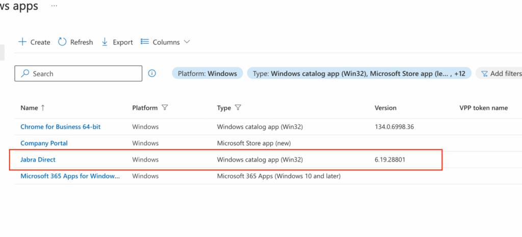Click the Refresh circular arrow icon

62,42
